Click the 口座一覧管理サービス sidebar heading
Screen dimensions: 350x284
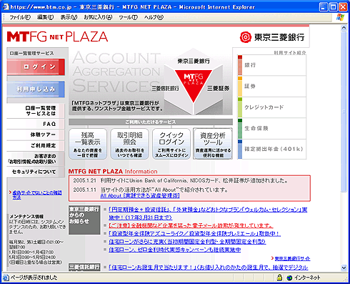click(31, 54)
